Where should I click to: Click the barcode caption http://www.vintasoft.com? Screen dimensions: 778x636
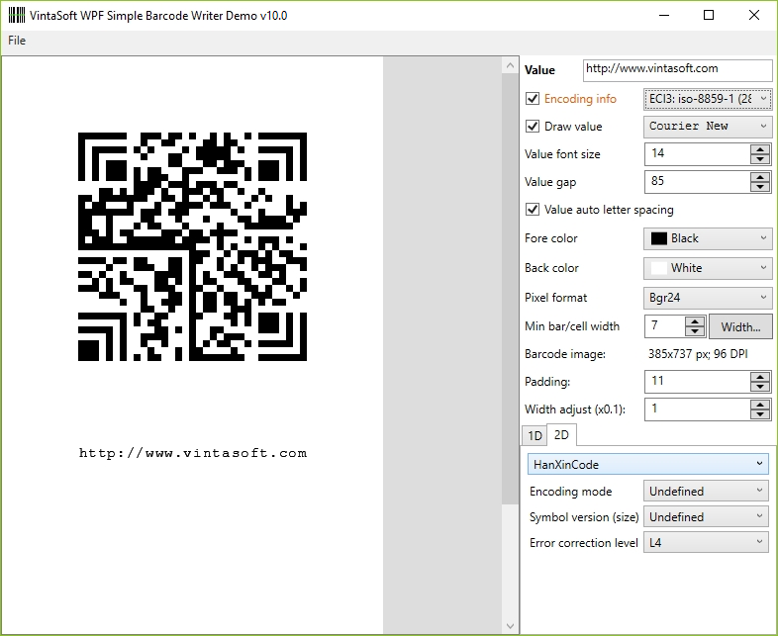(x=193, y=453)
